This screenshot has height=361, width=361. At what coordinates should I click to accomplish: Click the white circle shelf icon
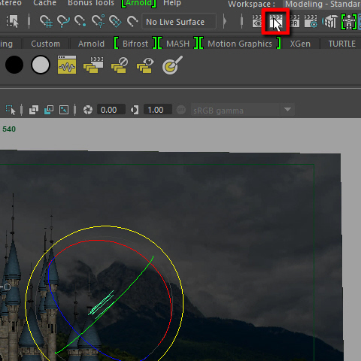click(41, 65)
